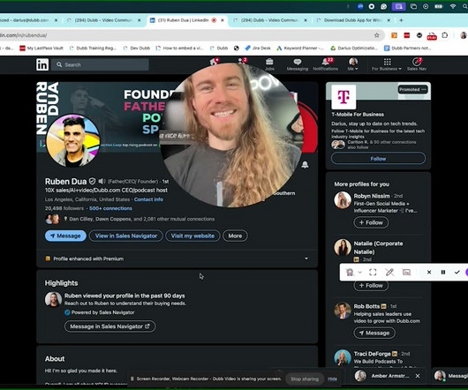This screenshot has height=390, width=468.
Task: Switch to Download Dubb App tab
Action: click(353, 20)
